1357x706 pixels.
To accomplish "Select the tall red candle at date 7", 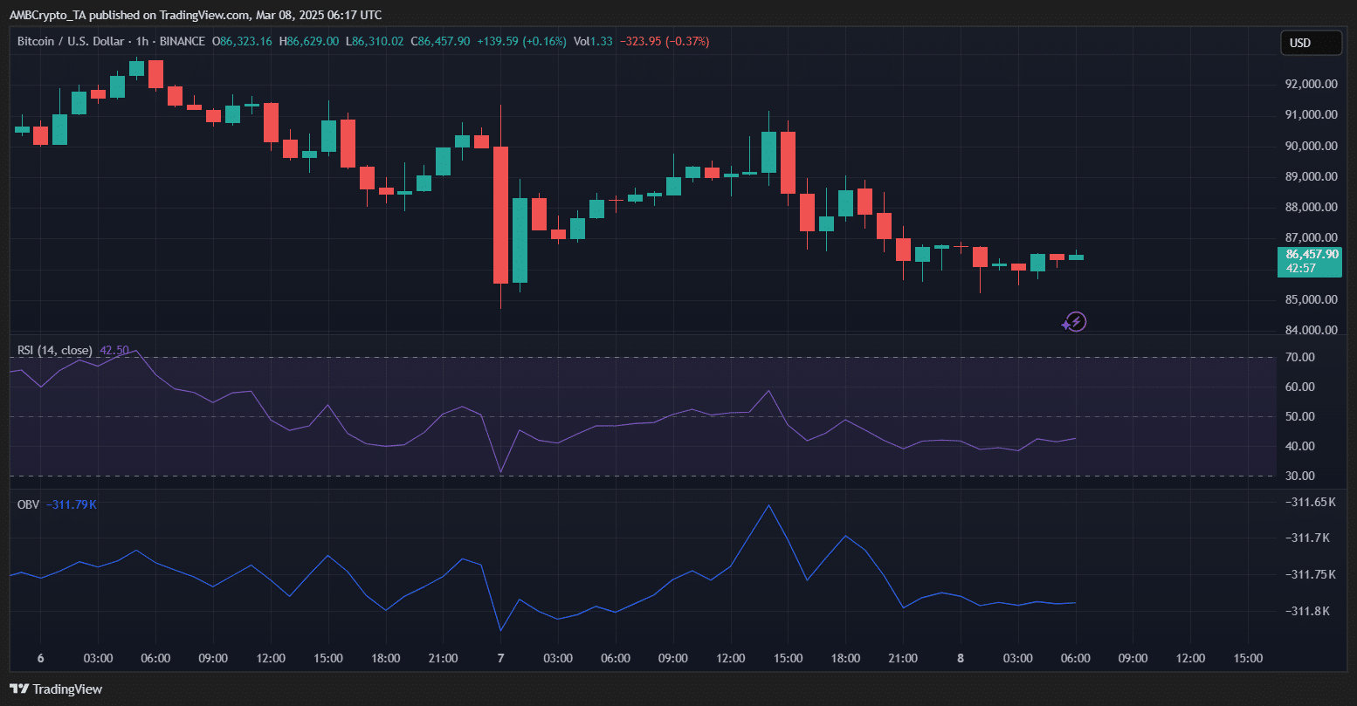I will (500, 215).
